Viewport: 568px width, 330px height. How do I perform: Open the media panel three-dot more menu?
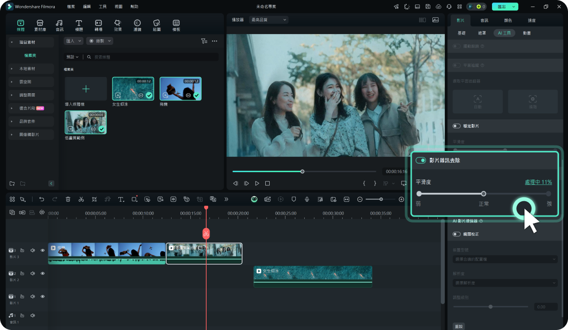(214, 41)
